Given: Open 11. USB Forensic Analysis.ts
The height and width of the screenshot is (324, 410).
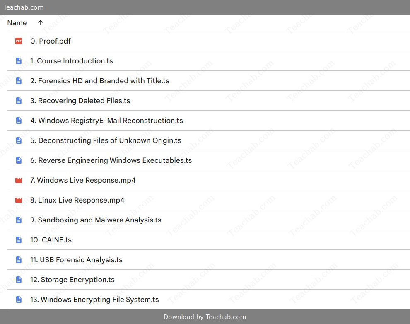Looking at the screenshot, I should pos(76,260).
